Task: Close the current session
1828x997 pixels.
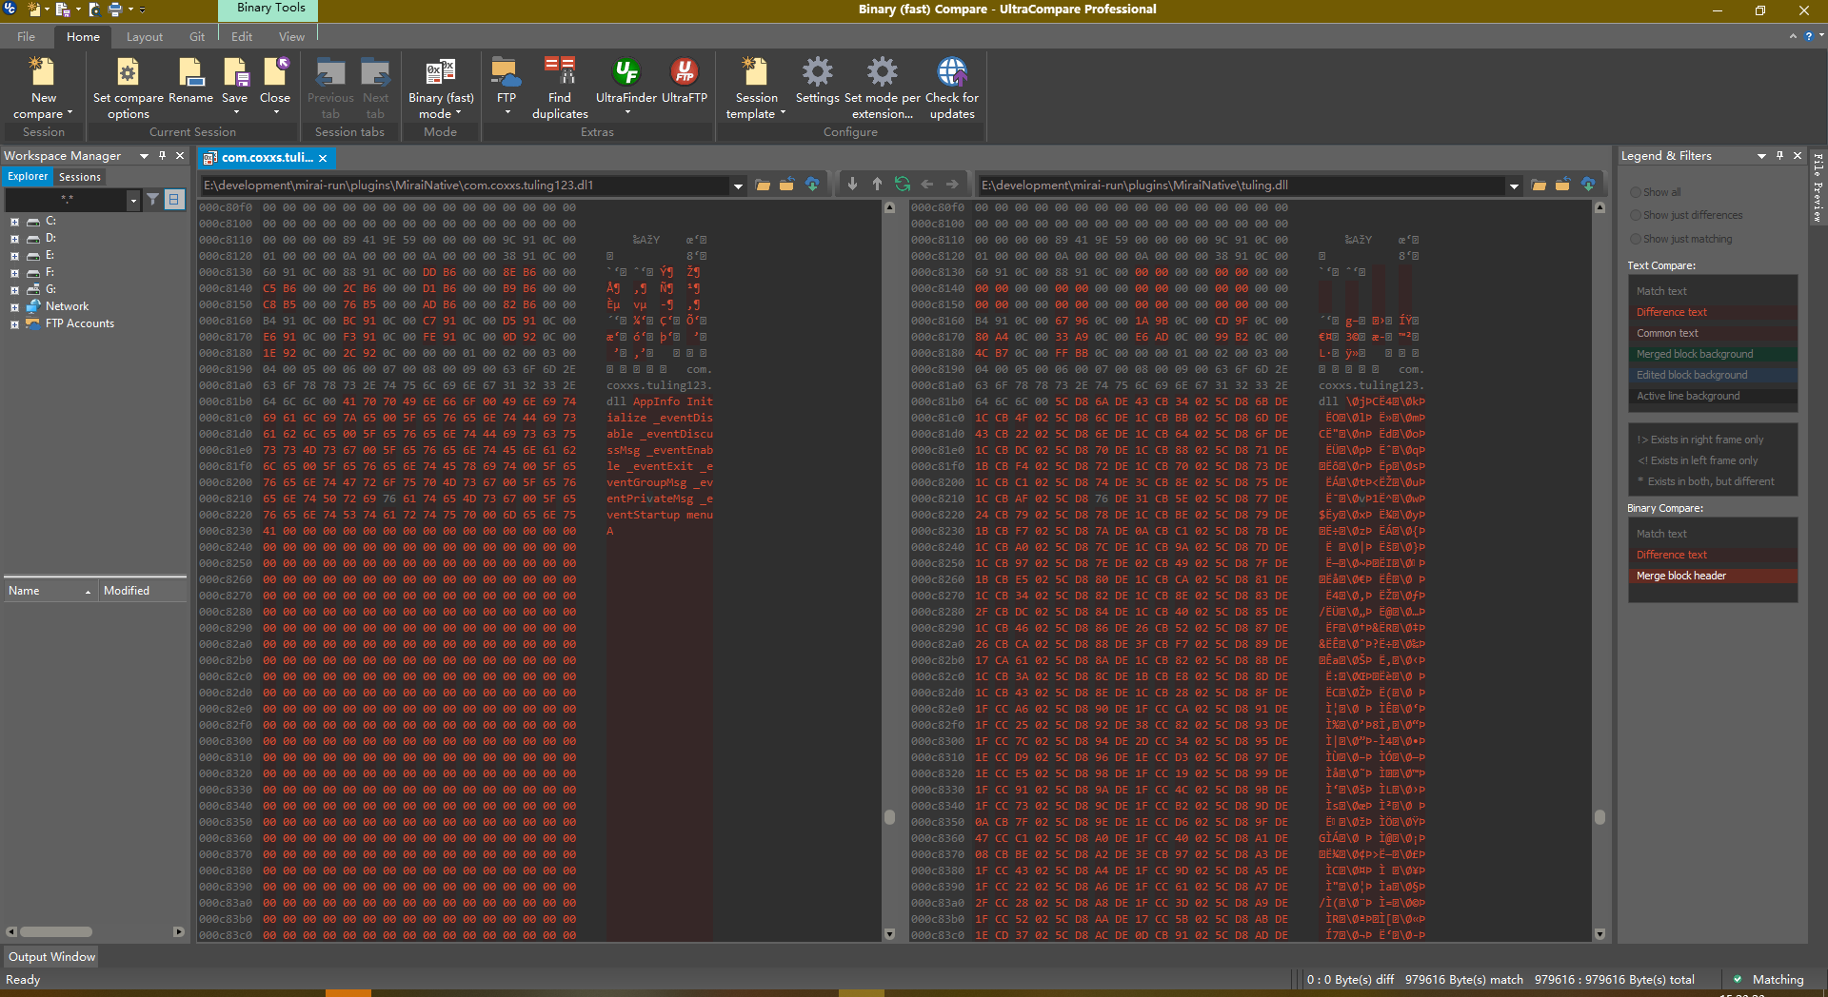Action: (275, 86)
